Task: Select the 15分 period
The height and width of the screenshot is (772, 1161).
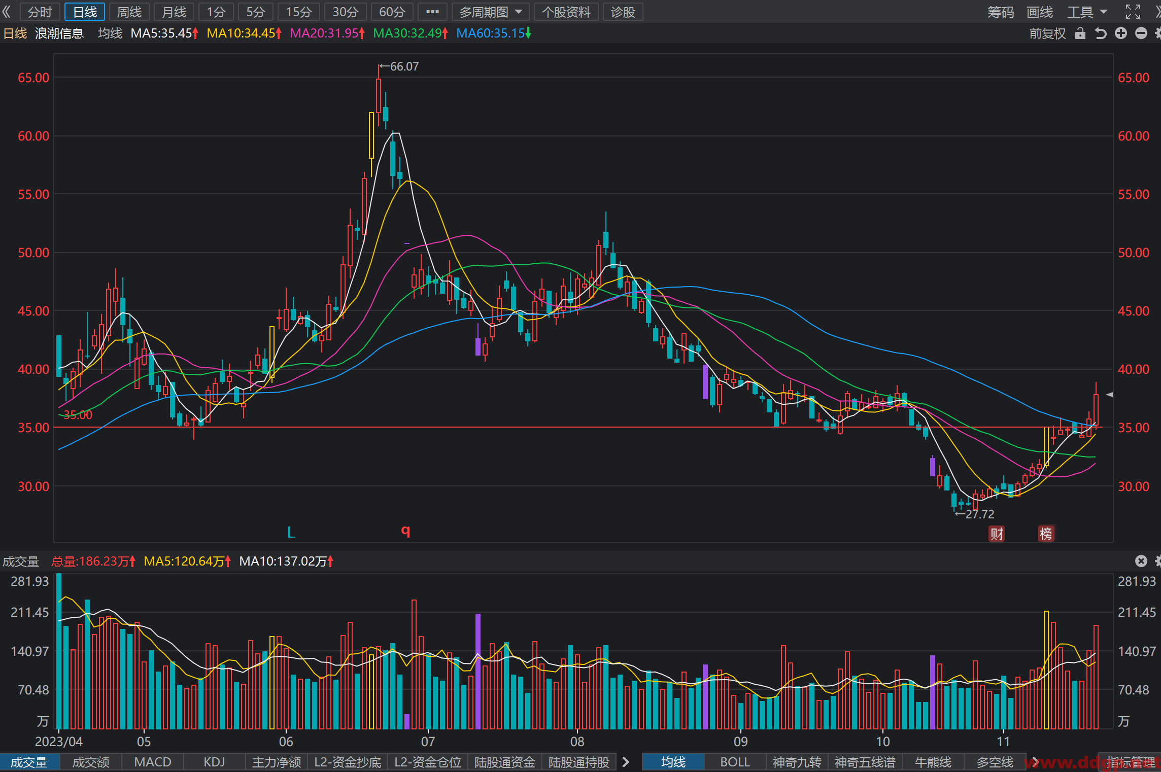Action: tap(299, 12)
